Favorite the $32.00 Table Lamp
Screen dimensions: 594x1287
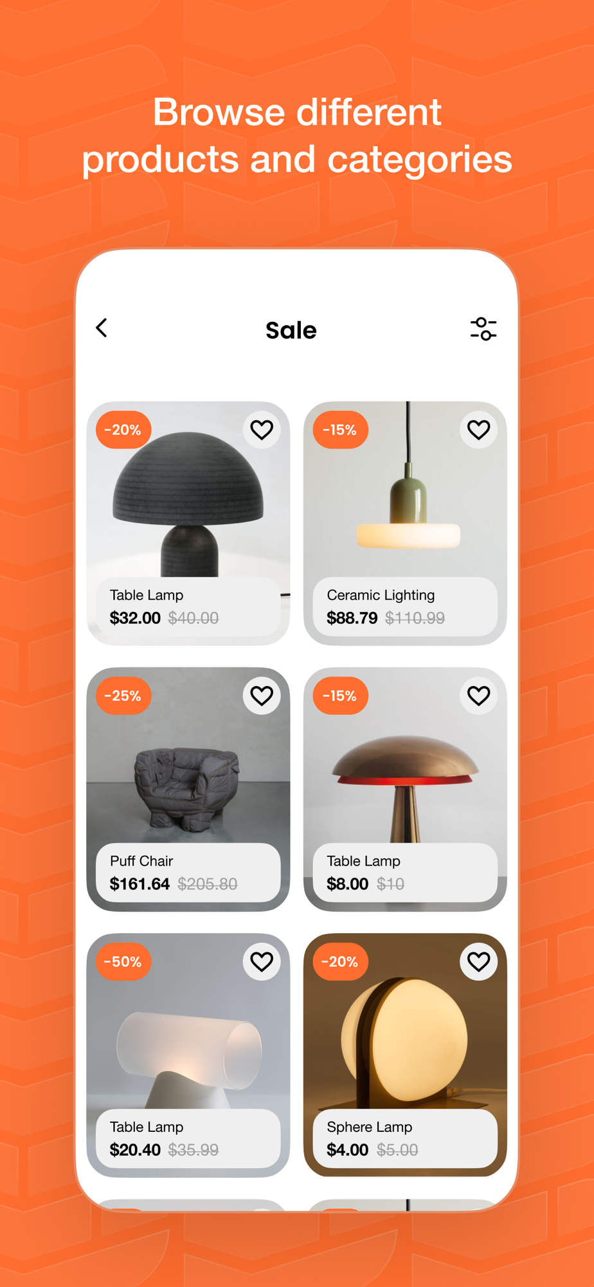point(262,429)
